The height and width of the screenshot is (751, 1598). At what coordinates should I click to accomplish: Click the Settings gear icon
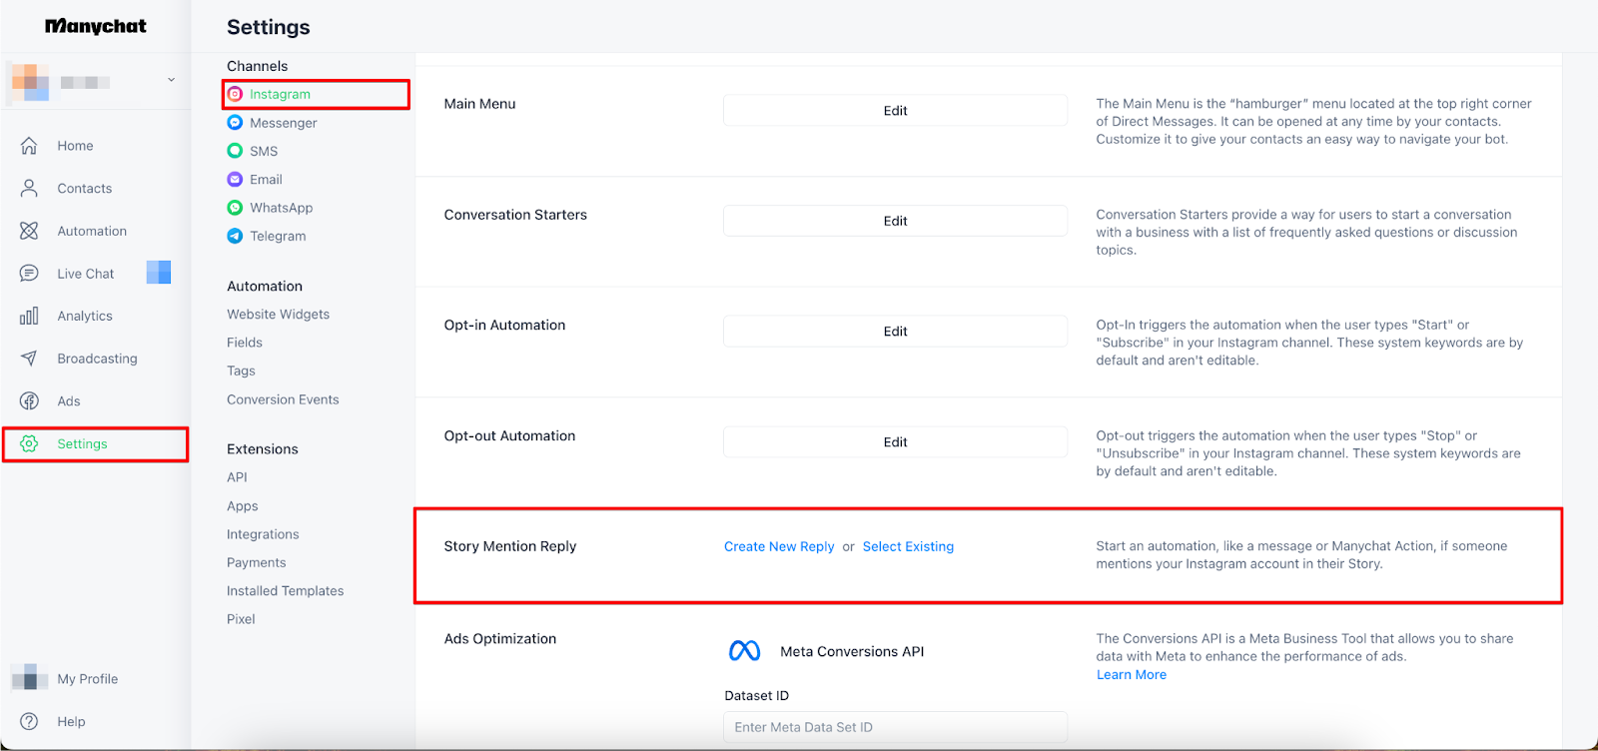point(29,443)
